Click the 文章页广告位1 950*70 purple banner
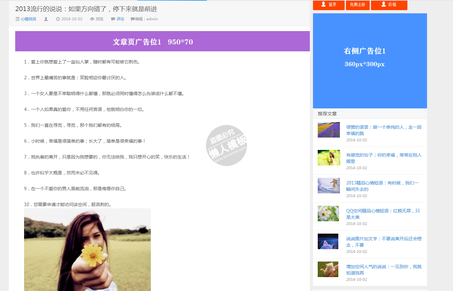Image resolution: width=453 pixels, height=291 pixels. tap(163, 41)
